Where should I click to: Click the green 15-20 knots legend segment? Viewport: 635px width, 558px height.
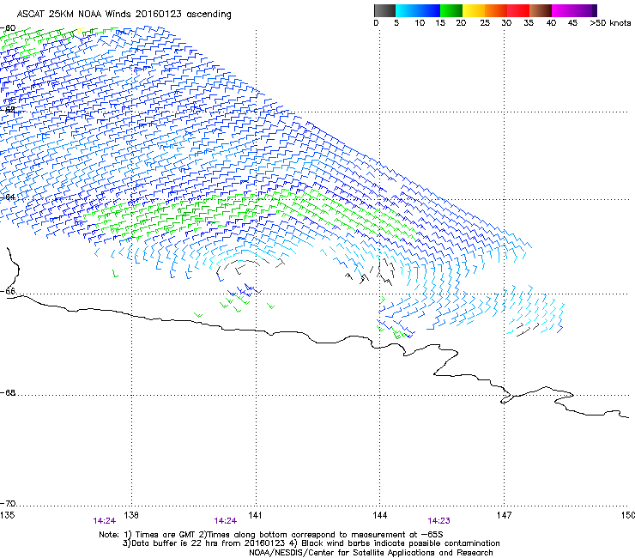[x=451, y=10]
